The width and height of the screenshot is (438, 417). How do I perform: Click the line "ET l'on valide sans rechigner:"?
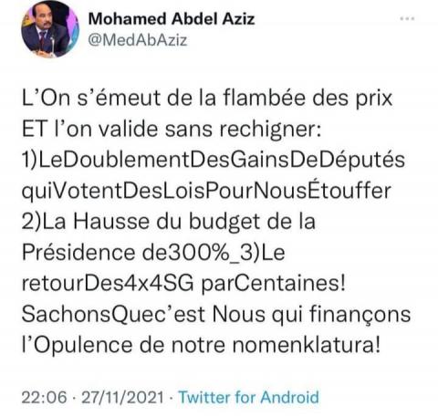172,129
